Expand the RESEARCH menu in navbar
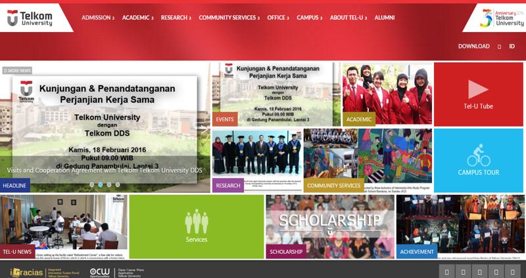 click(x=176, y=18)
